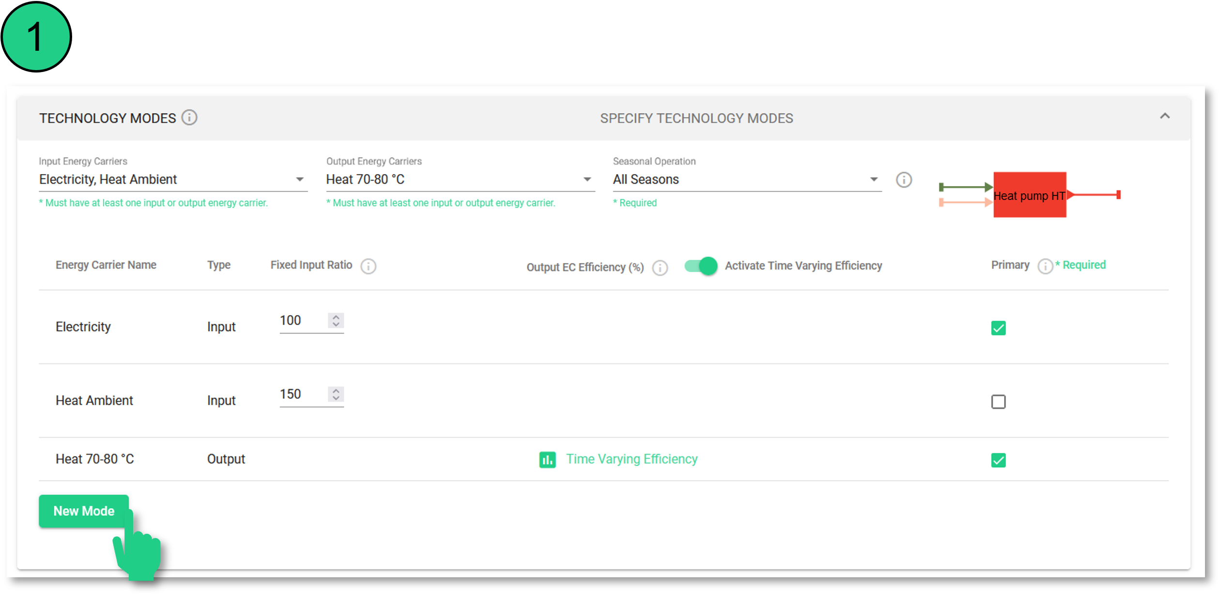Click the Electricity ratio stepper arrows

pyautogui.click(x=336, y=321)
